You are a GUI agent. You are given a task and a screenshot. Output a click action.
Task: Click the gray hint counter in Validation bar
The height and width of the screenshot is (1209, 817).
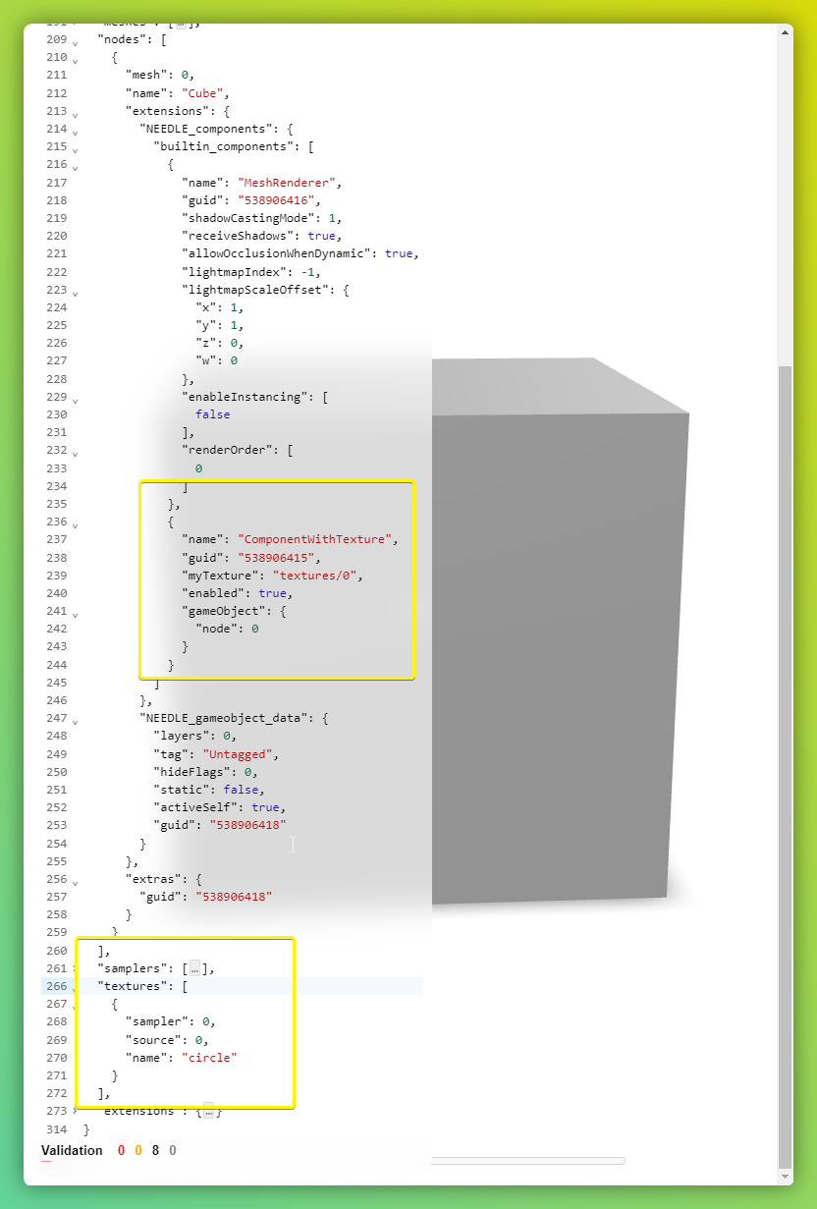pos(173,1150)
